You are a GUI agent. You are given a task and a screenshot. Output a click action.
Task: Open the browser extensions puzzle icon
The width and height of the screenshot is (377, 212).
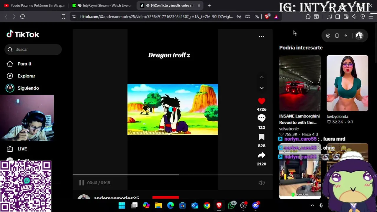pyautogui.click(x=308, y=17)
